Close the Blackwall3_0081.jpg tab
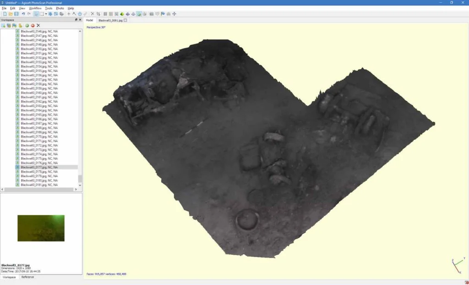Viewport: 469px width, 285px height. 125,20
